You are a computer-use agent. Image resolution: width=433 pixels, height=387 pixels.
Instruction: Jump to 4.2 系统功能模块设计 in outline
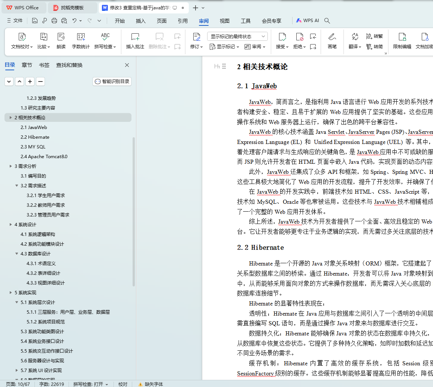pyautogui.click(x=42, y=244)
